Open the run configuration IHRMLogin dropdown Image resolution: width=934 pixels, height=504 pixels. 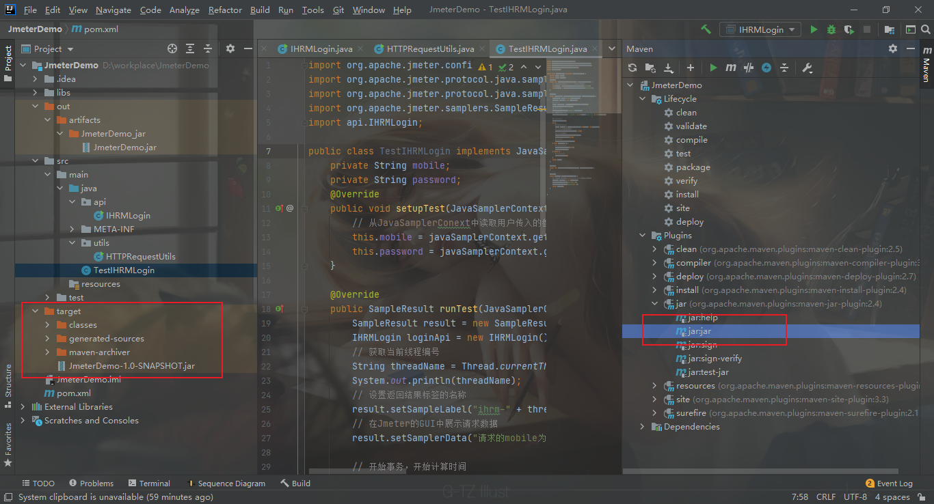click(760, 29)
